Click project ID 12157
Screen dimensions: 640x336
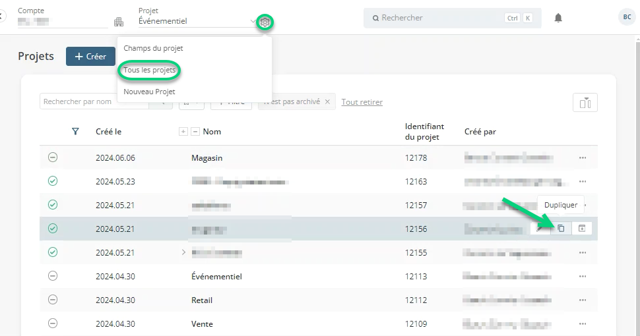[416, 205]
